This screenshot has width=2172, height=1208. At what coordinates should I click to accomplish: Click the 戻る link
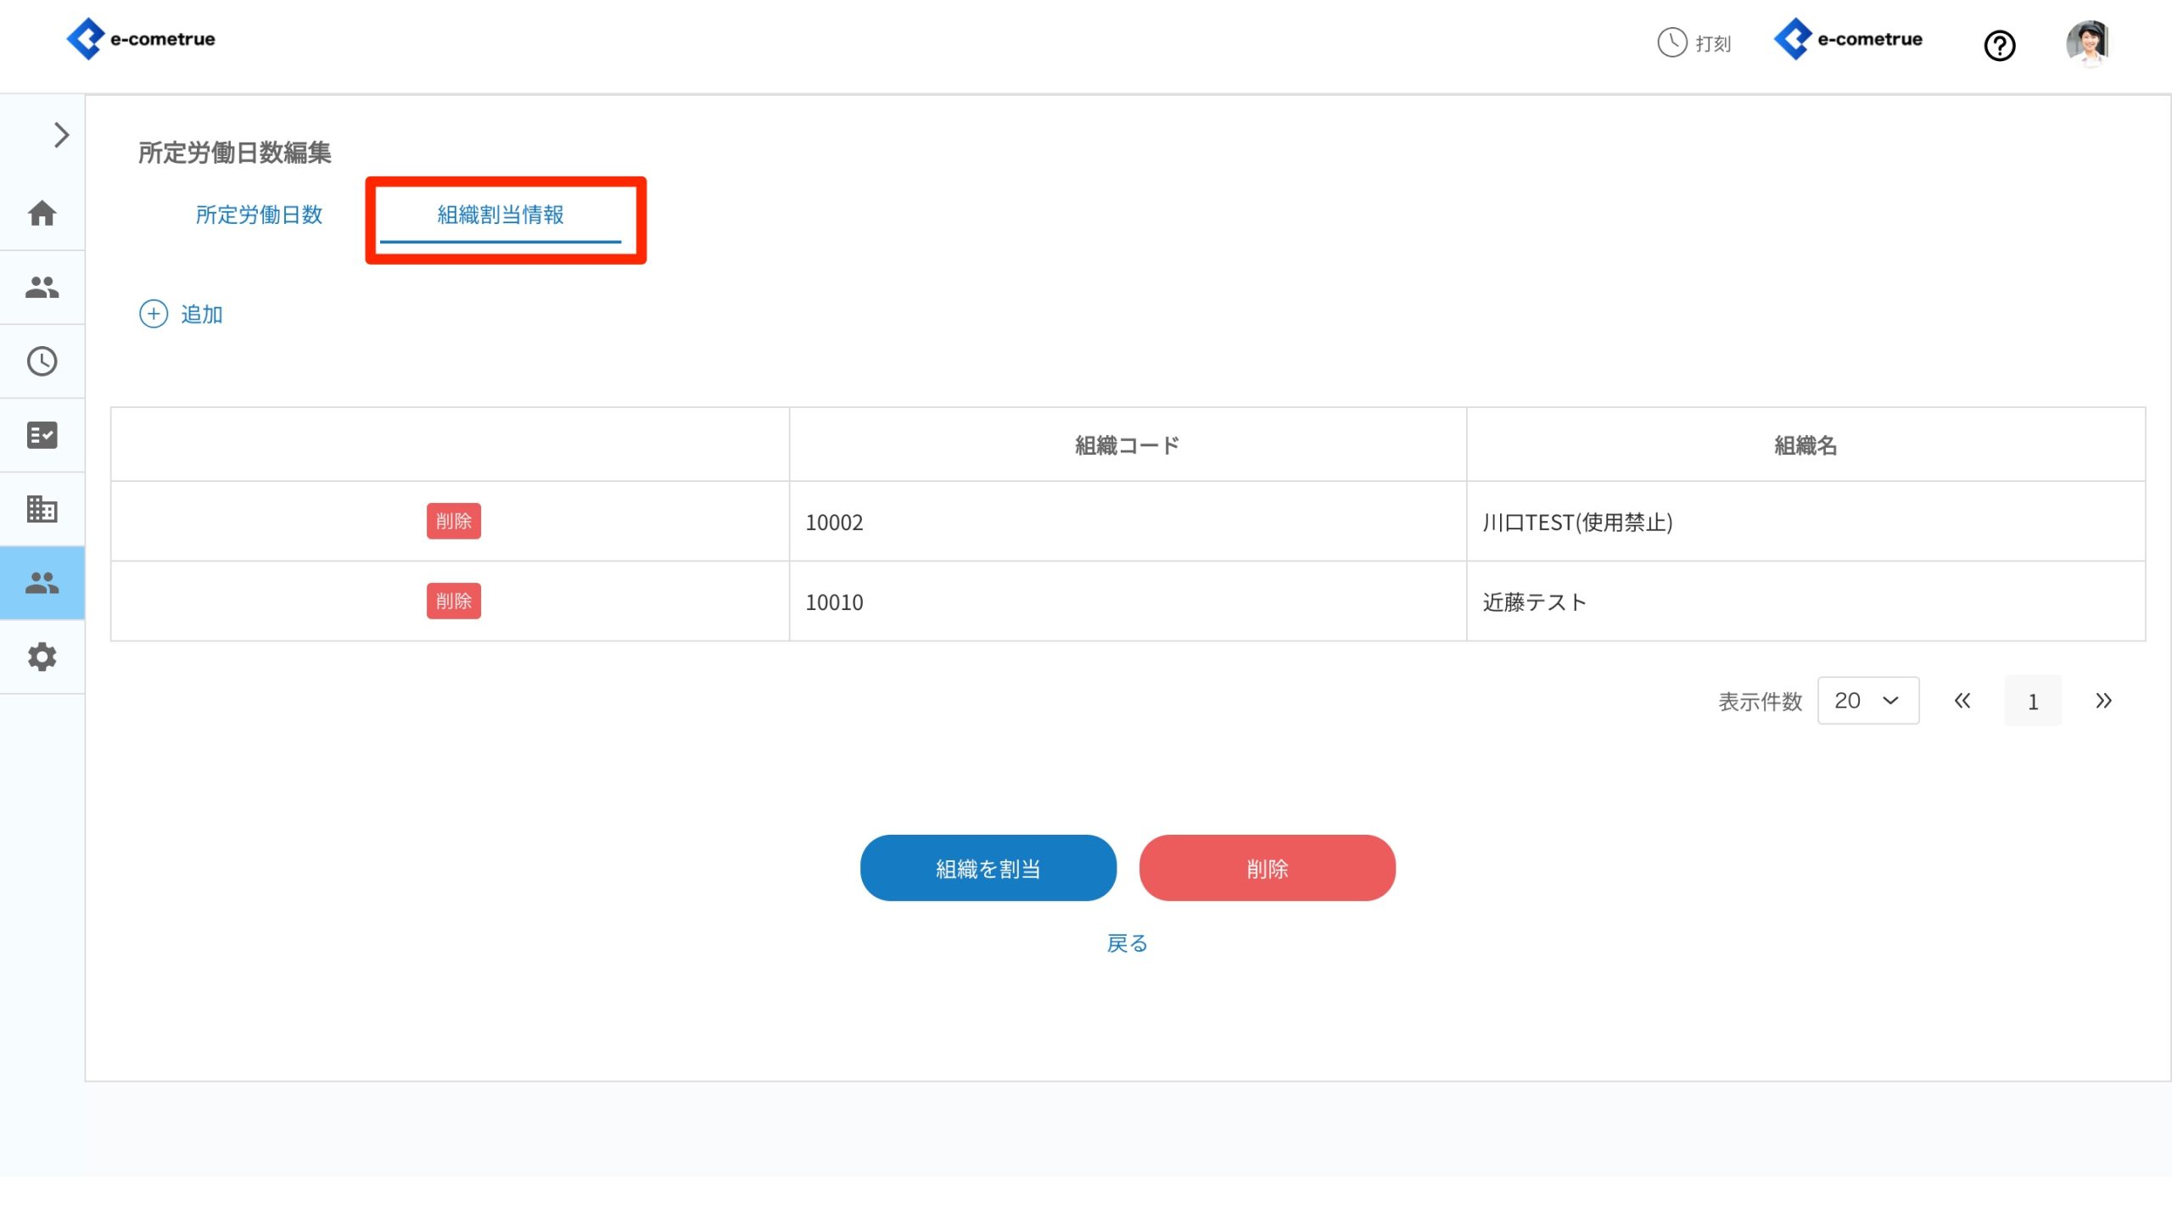coord(1127,943)
